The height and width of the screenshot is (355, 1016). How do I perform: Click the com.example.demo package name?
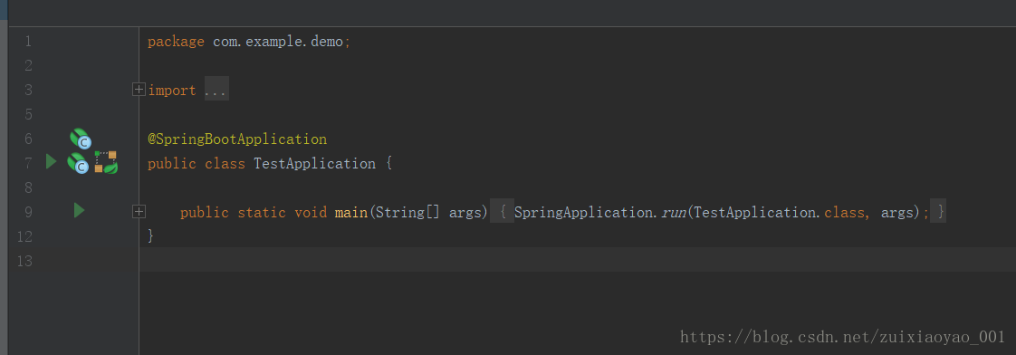278,42
